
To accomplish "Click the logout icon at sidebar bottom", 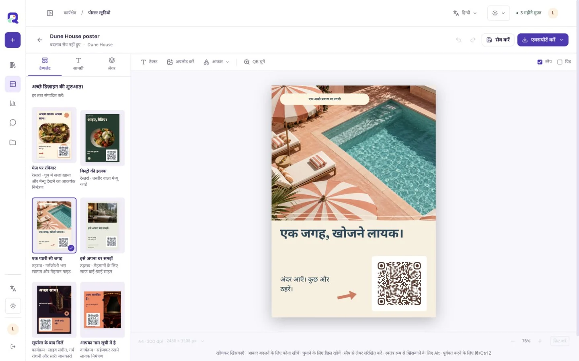I will 13,347.
